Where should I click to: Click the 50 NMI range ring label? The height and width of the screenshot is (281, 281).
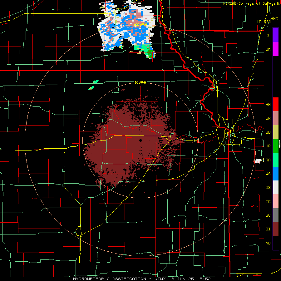(x=140, y=82)
